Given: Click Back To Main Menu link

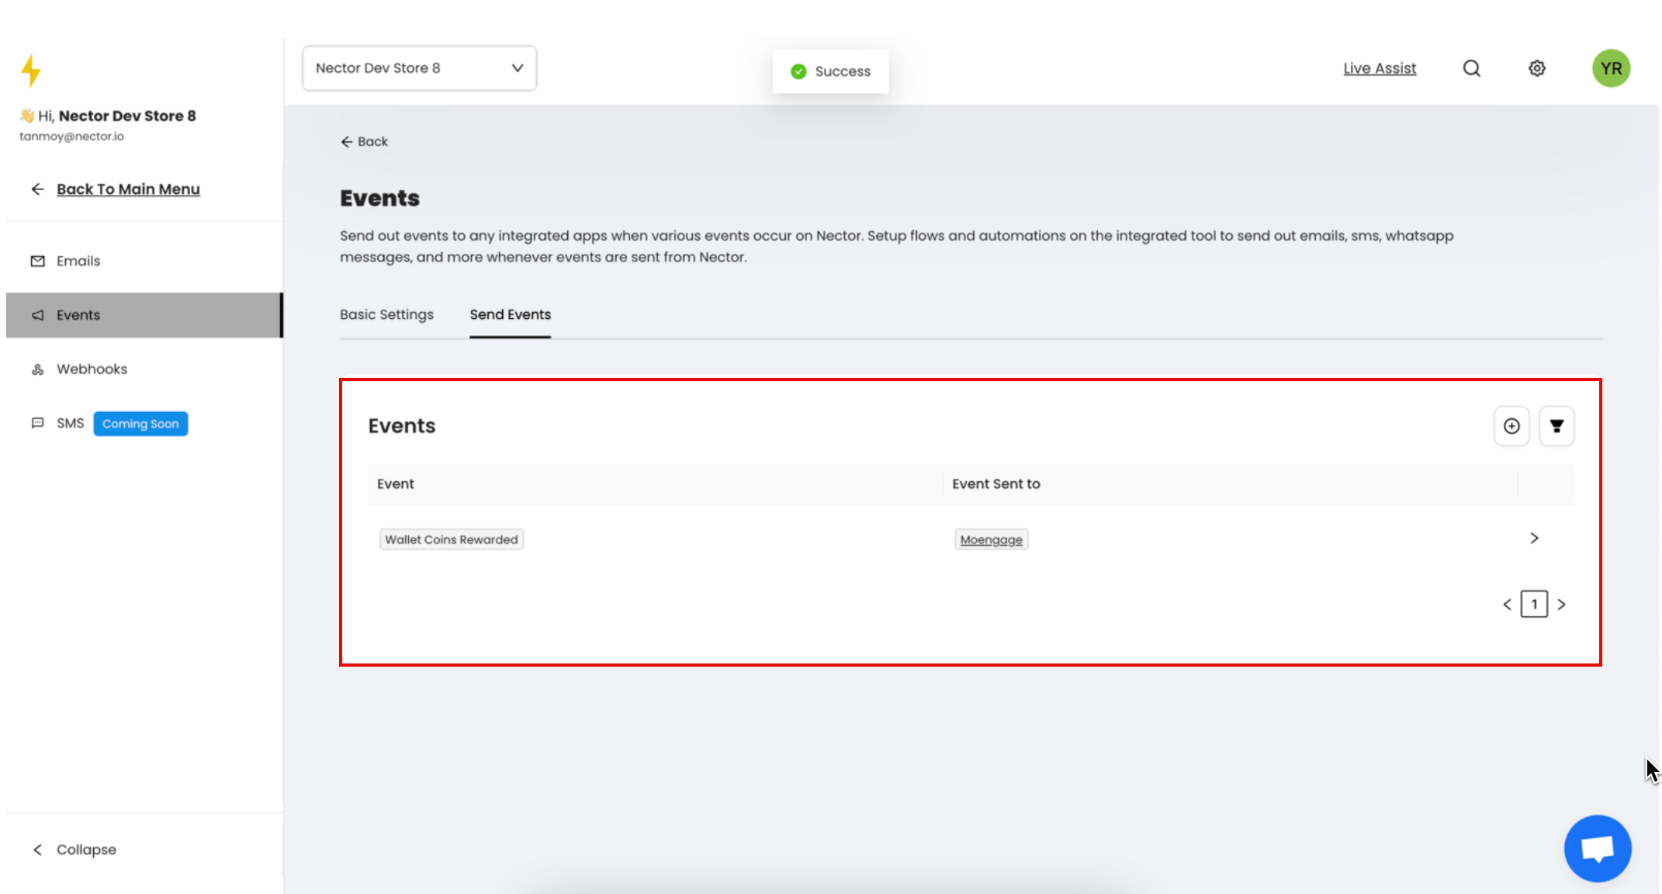Looking at the screenshot, I should pos(128,189).
